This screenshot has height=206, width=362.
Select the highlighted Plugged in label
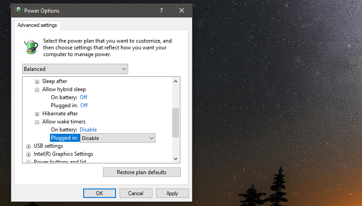click(64, 138)
